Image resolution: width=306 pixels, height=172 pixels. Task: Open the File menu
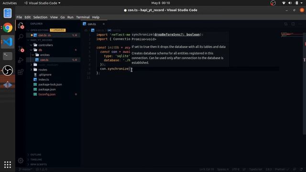pyautogui.click(x=19, y=17)
